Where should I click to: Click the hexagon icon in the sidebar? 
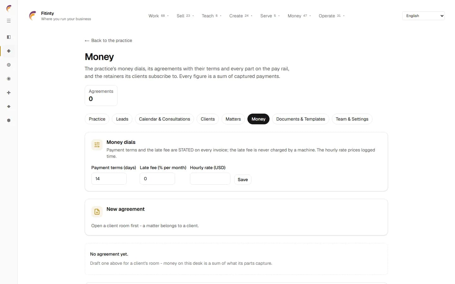point(9,121)
